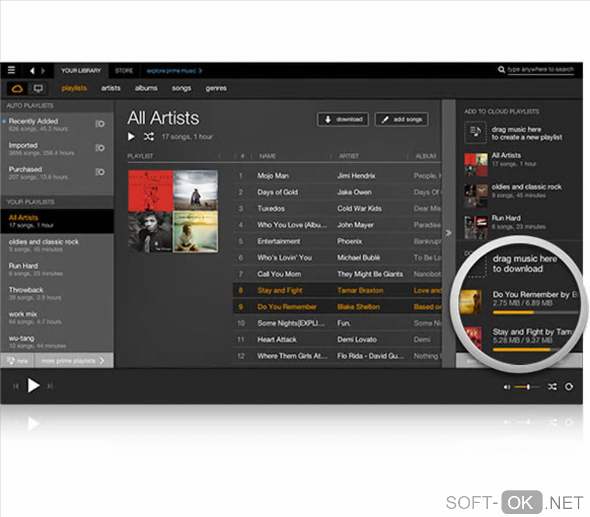Select All Artists playlist in sidebar
The image size is (590, 517).
point(57,221)
